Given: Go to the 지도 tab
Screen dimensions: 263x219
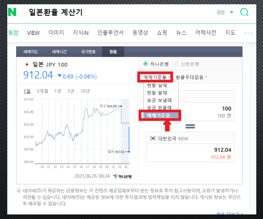Looking at the screenshot, I should click(x=230, y=33).
